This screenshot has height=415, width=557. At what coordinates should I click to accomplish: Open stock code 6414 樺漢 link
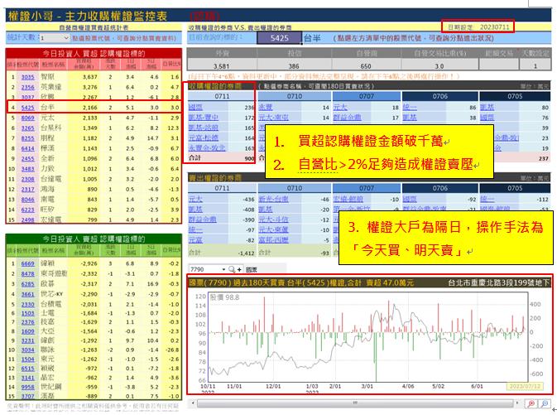pos(27,148)
